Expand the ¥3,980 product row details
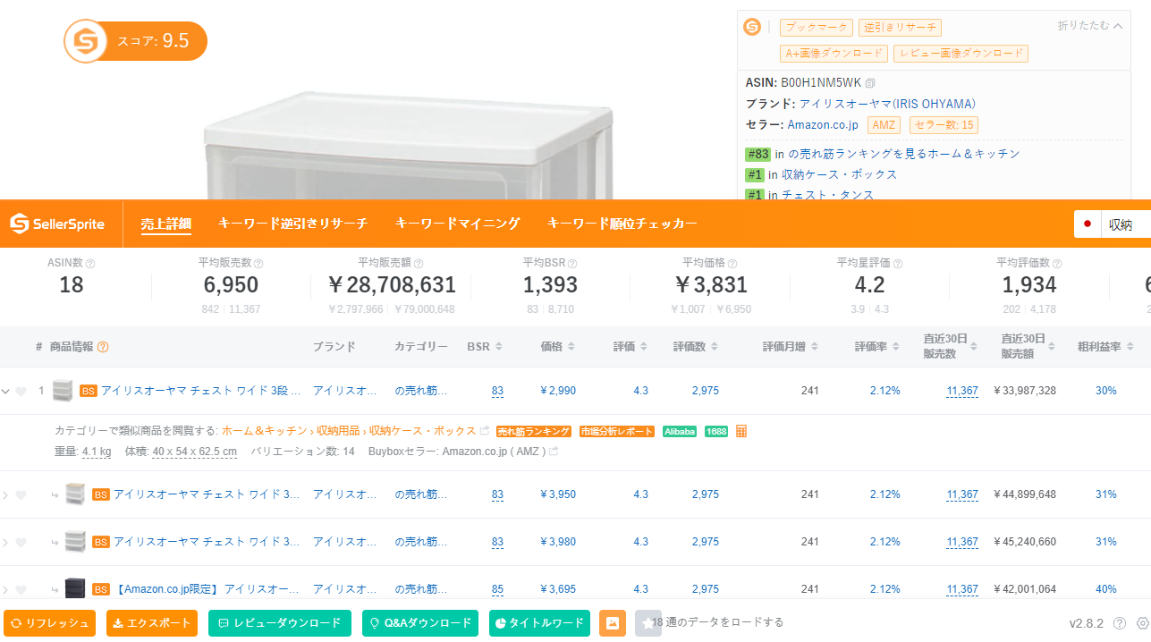The height and width of the screenshot is (642, 1151). [x=5, y=542]
